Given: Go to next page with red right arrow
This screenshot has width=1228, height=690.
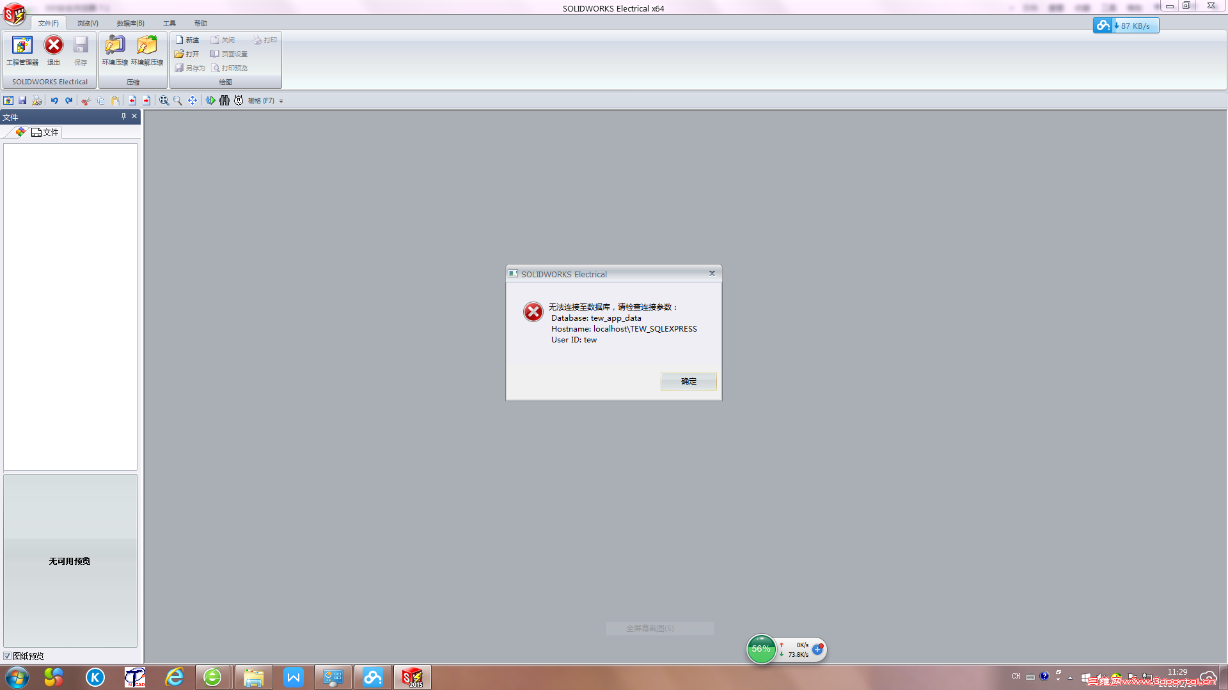Looking at the screenshot, I should [146, 100].
